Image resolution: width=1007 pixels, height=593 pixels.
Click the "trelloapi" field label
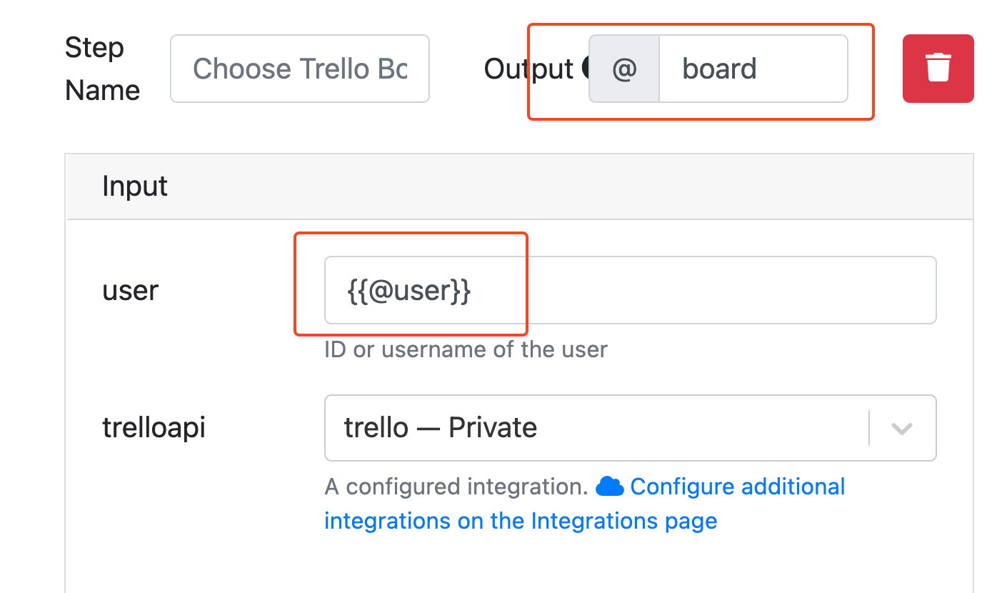[154, 428]
